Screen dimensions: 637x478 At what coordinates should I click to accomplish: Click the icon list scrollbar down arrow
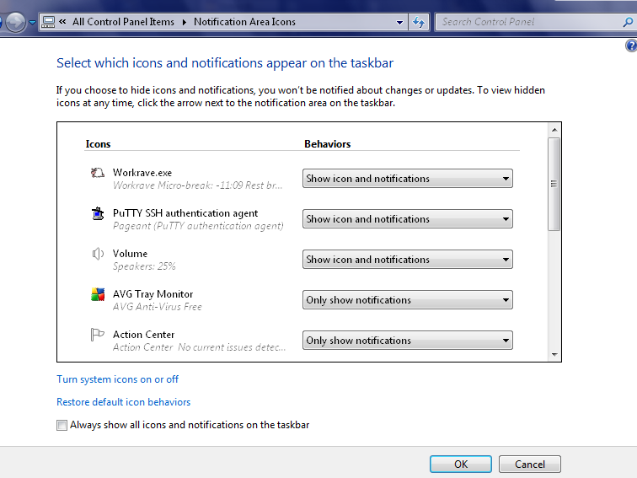click(554, 355)
